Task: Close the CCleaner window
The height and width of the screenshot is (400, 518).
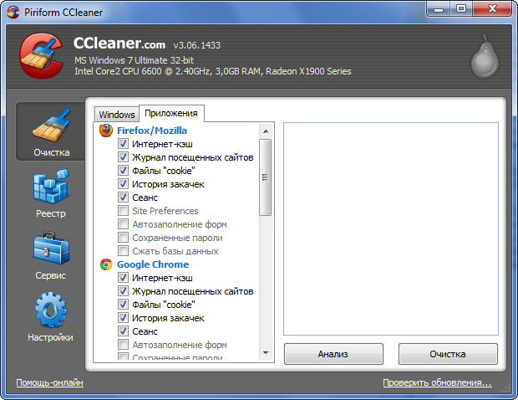Action: point(492,9)
